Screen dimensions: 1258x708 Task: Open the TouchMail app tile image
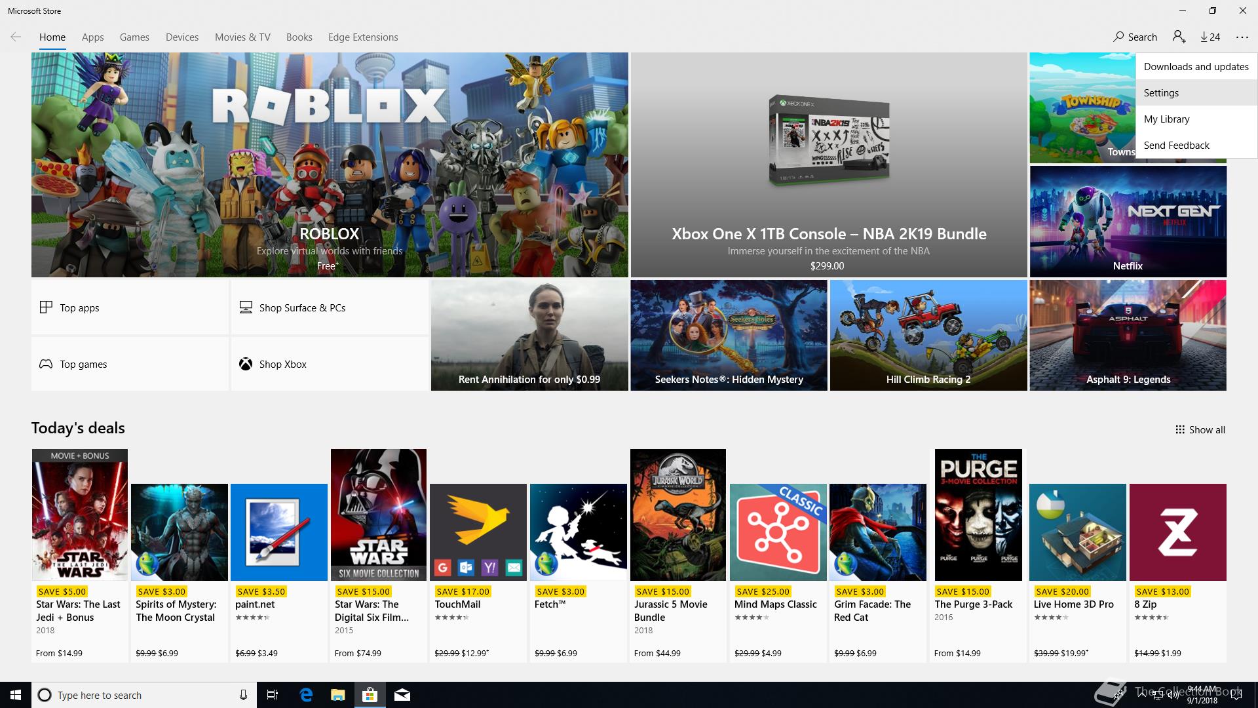[478, 532]
